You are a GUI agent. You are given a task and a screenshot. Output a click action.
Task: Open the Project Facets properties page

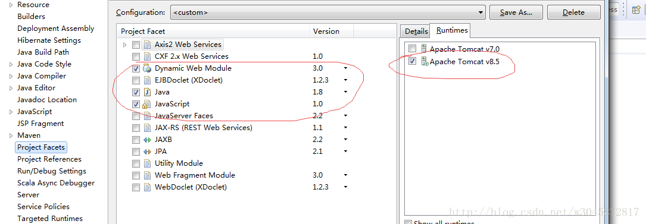(41, 147)
